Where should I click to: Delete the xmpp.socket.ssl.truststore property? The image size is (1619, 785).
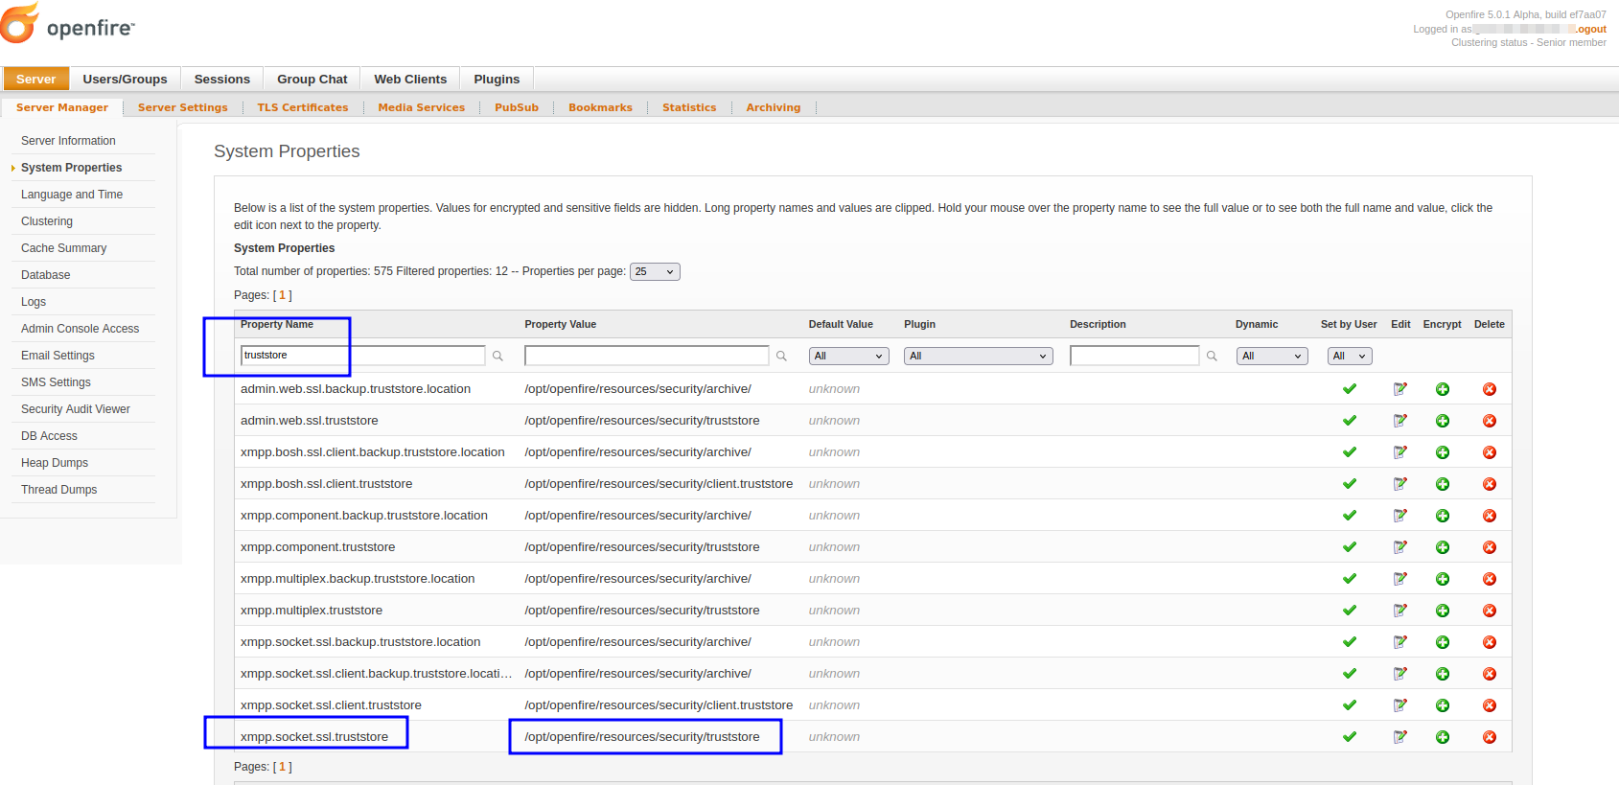pyautogui.click(x=1490, y=737)
